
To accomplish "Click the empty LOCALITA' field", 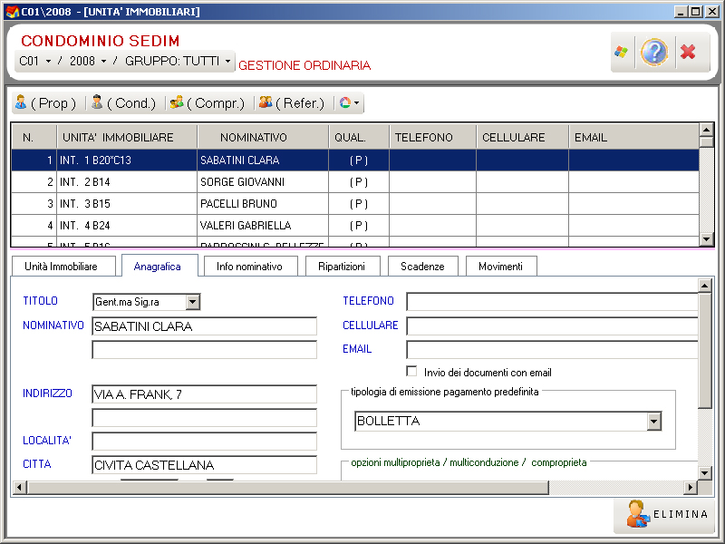I will [205, 442].
